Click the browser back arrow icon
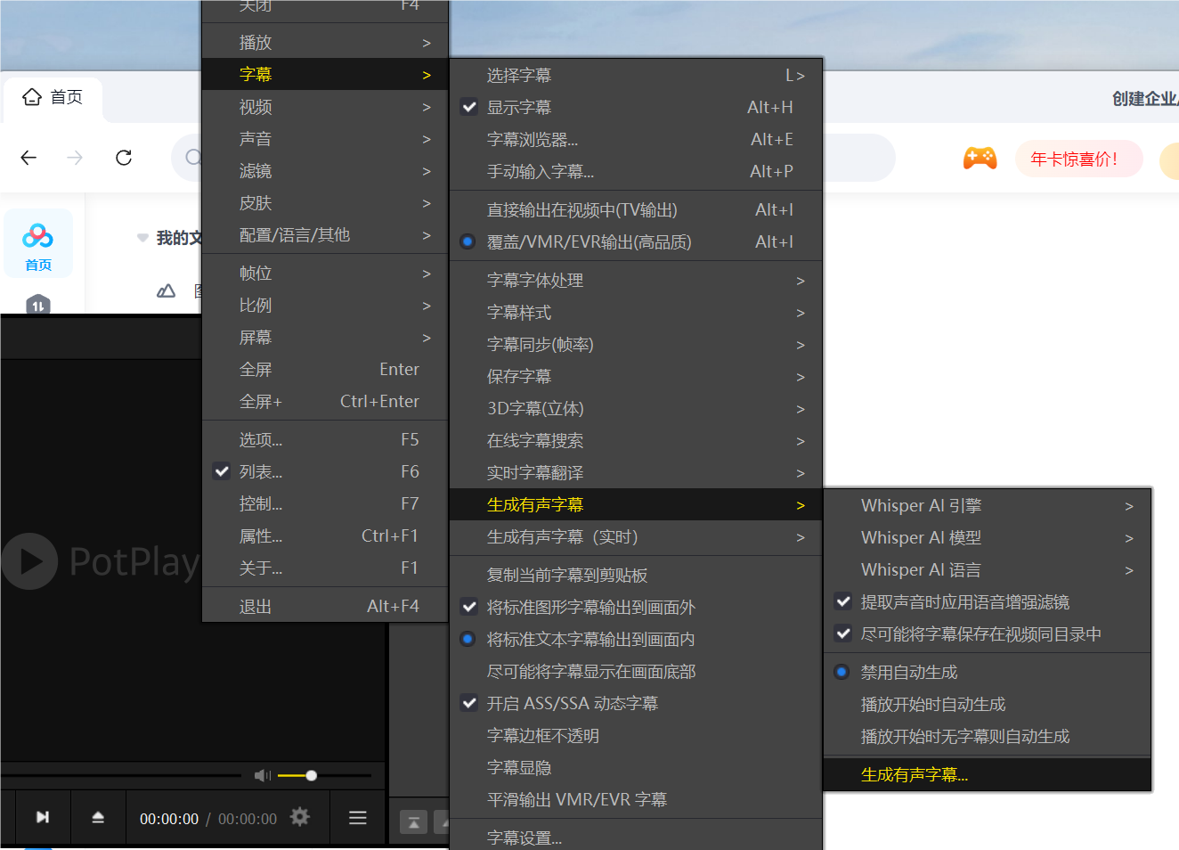 point(28,158)
